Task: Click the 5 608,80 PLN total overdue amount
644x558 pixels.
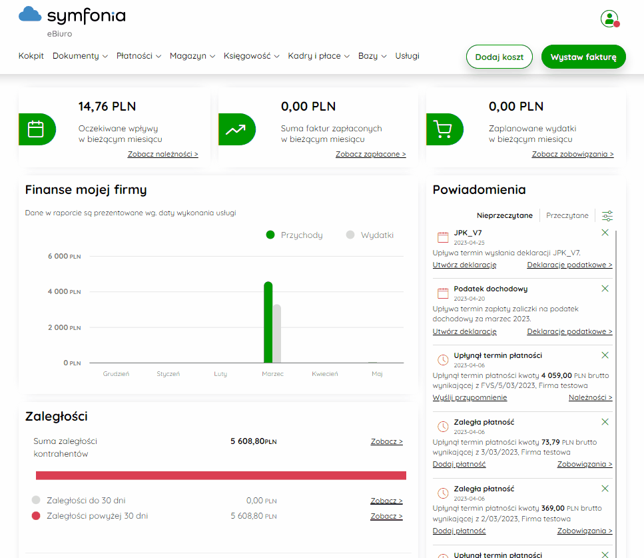Action: pyautogui.click(x=254, y=441)
